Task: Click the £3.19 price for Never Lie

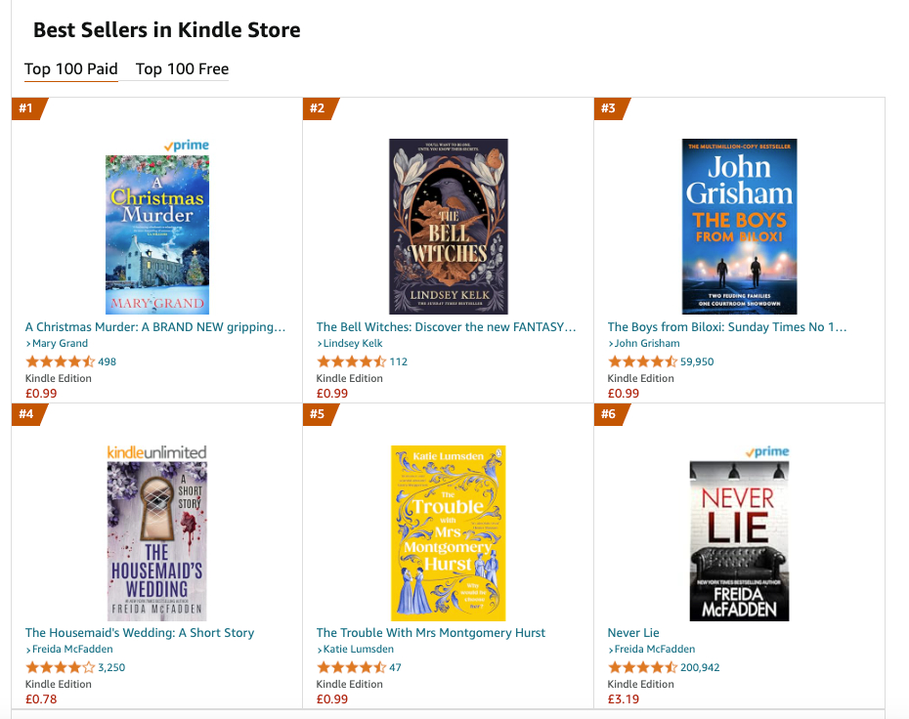Action: tap(624, 699)
